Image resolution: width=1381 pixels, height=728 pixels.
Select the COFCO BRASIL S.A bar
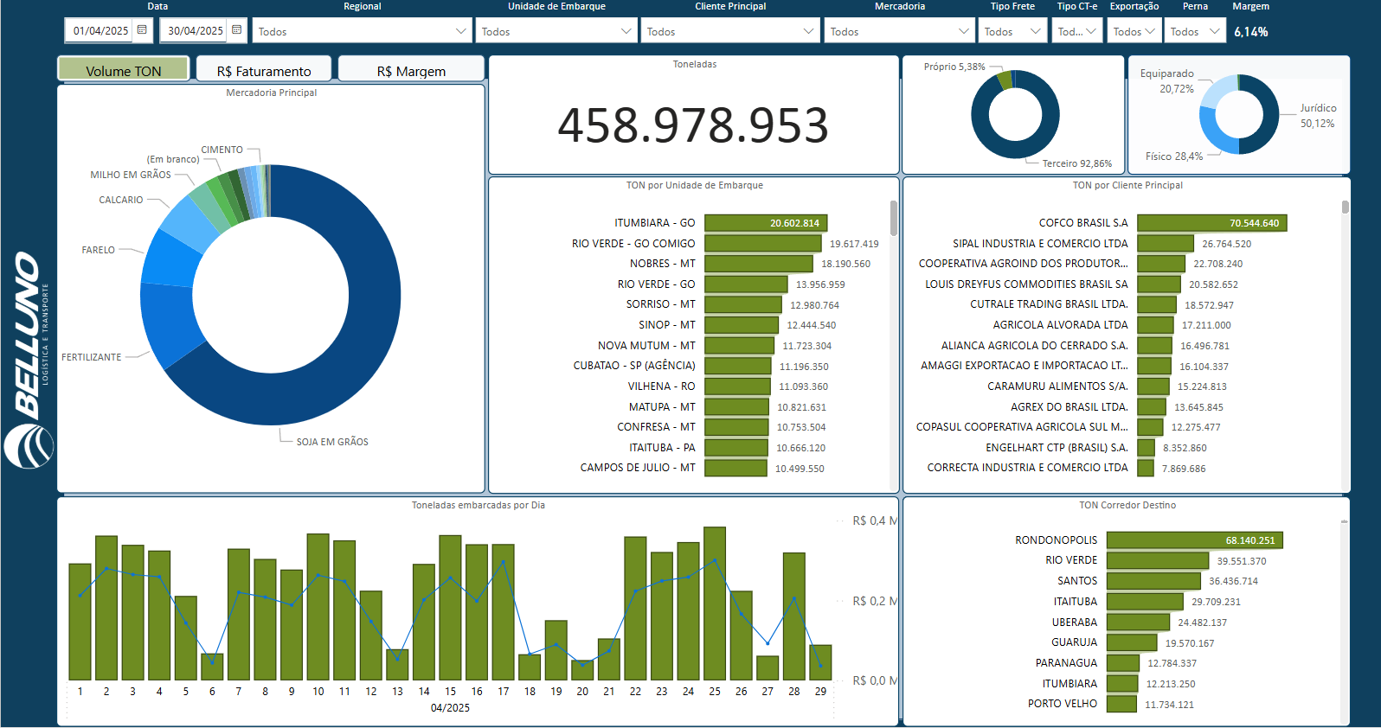pos(1212,223)
